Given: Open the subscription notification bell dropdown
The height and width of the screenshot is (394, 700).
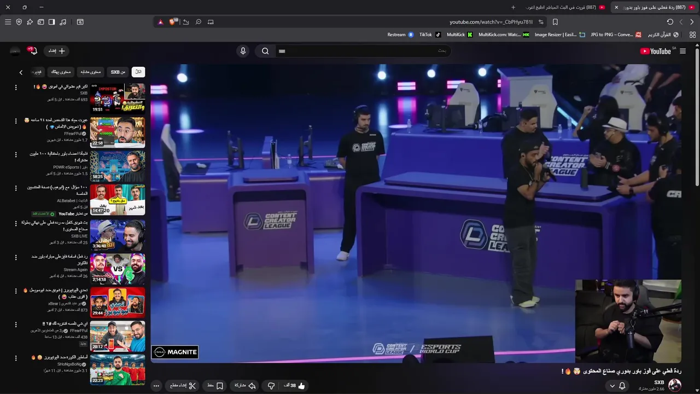Looking at the screenshot, I should point(617,386).
